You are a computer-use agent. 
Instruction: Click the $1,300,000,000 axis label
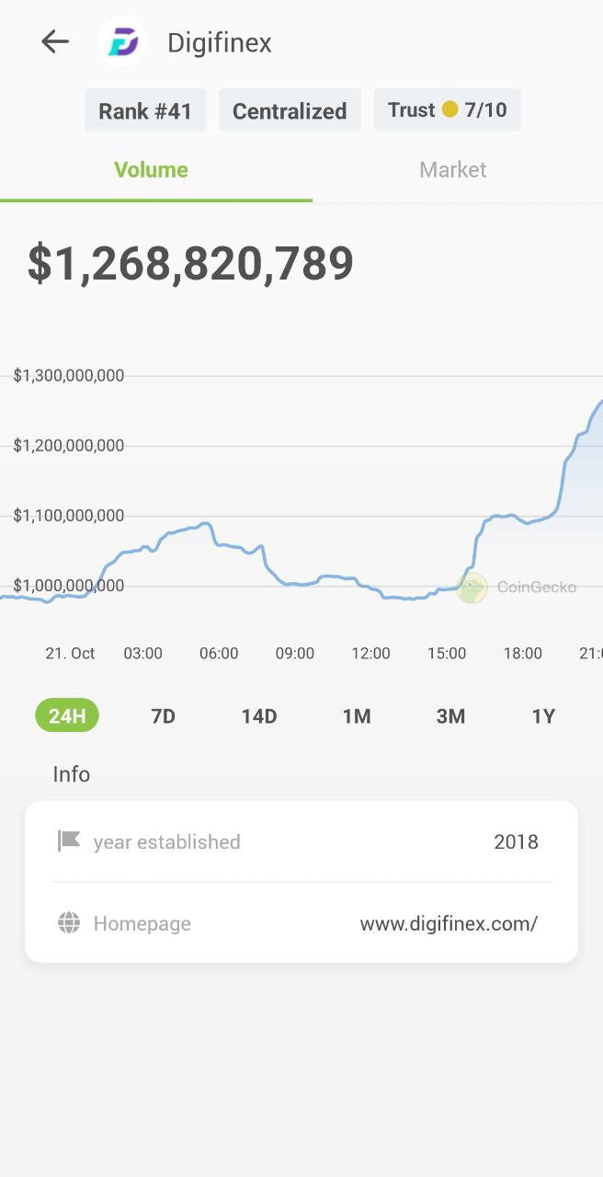pyautogui.click(x=69, y=375)
